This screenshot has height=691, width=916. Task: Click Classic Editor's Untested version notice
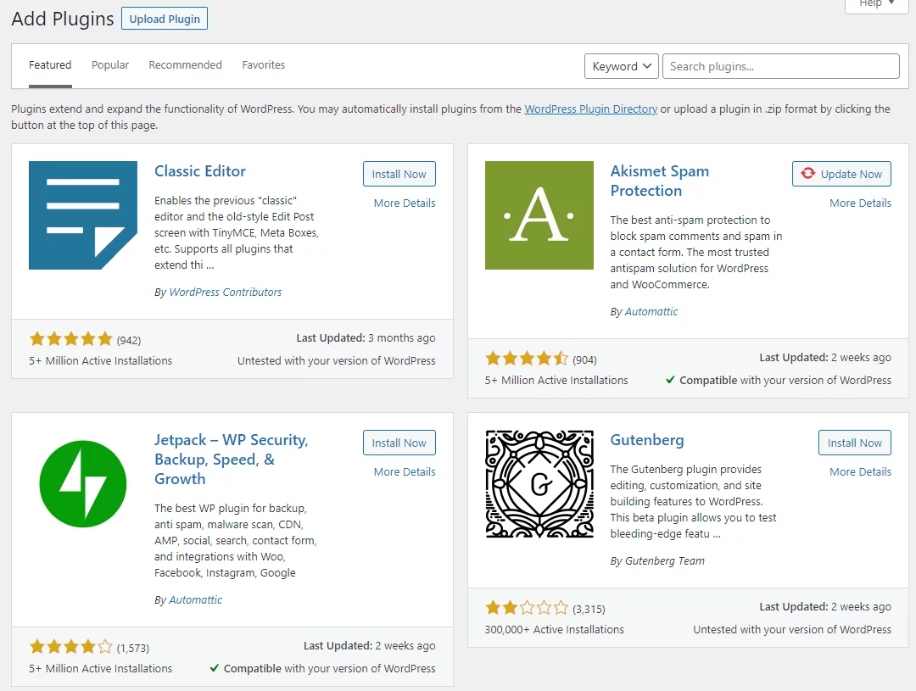[x=337, y=361]
